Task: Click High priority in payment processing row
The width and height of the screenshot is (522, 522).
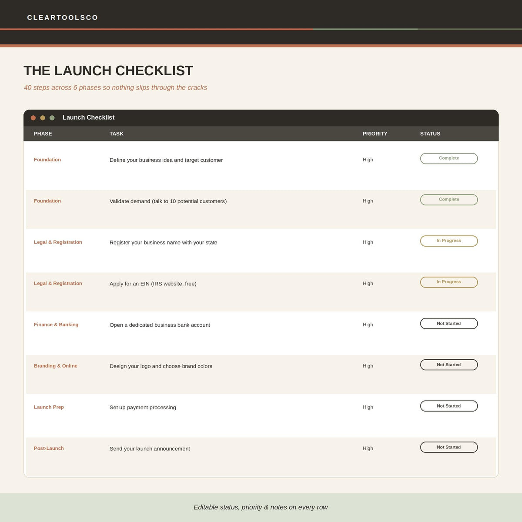Action: point(368,407)
